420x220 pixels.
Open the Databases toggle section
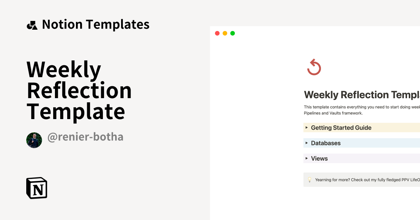coord(325,143)
